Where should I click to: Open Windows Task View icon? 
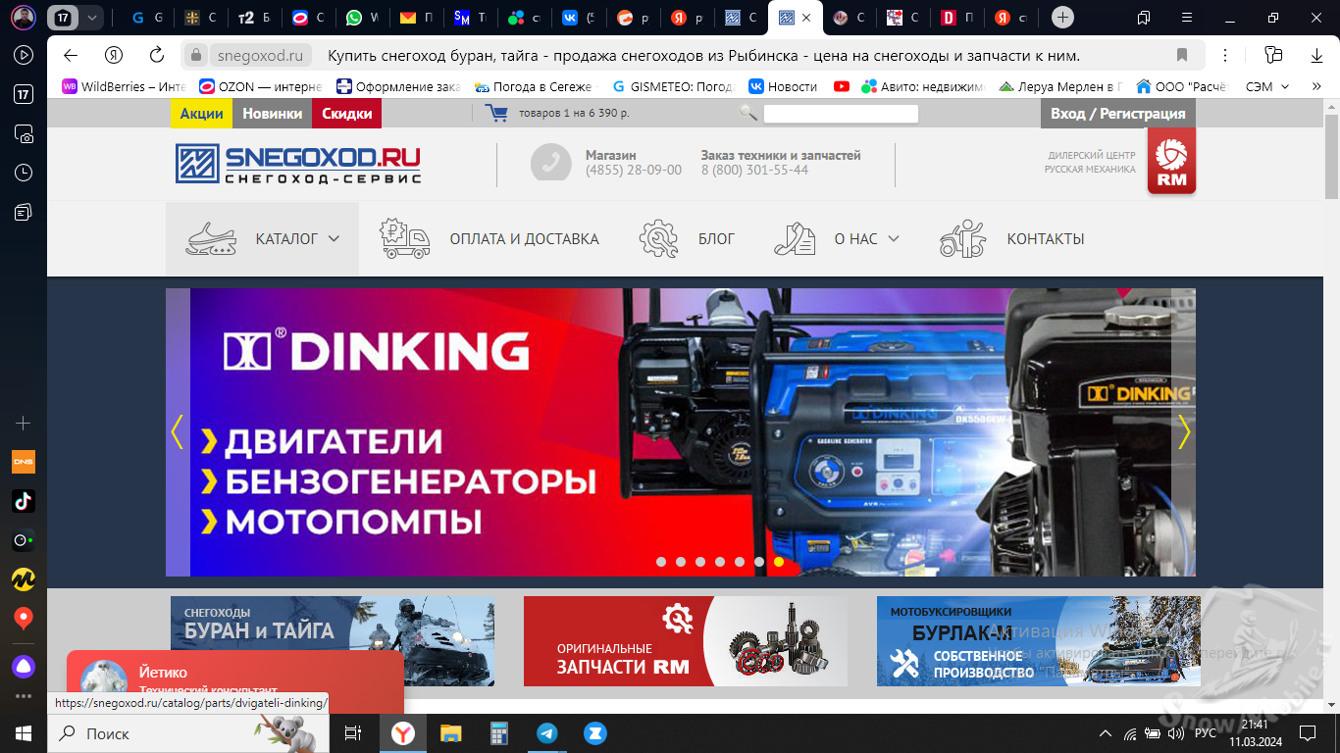click(353, 733)
